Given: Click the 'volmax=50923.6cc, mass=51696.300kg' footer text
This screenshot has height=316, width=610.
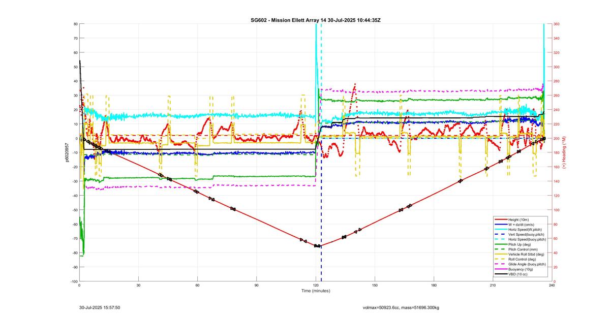Looking at the screenshot, I should click(x=401, y=308).
